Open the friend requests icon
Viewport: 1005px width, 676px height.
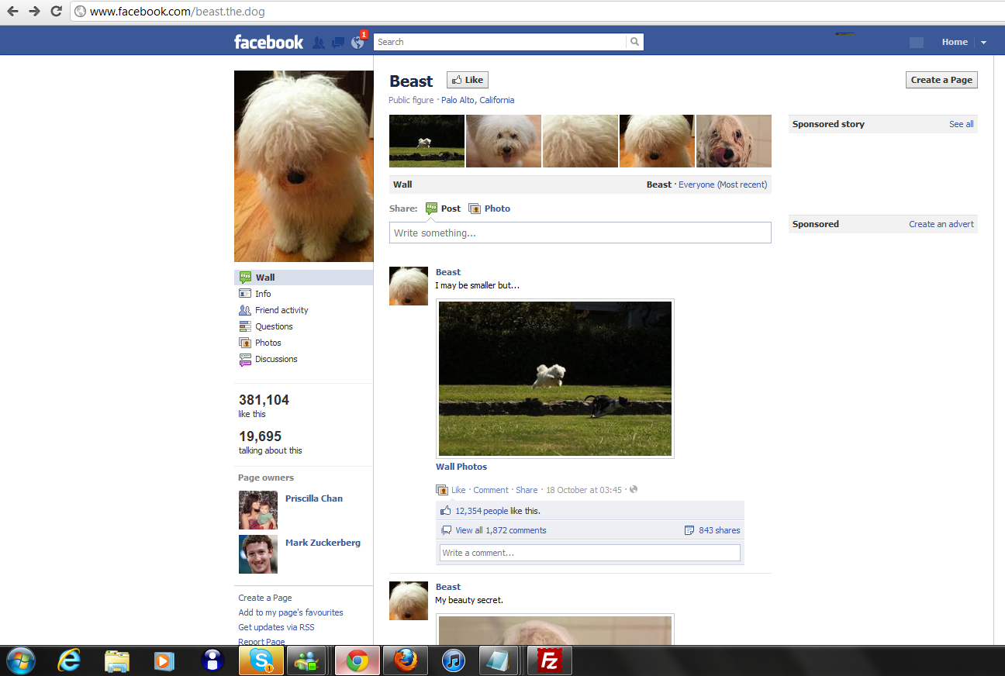[x=319, y=43]
